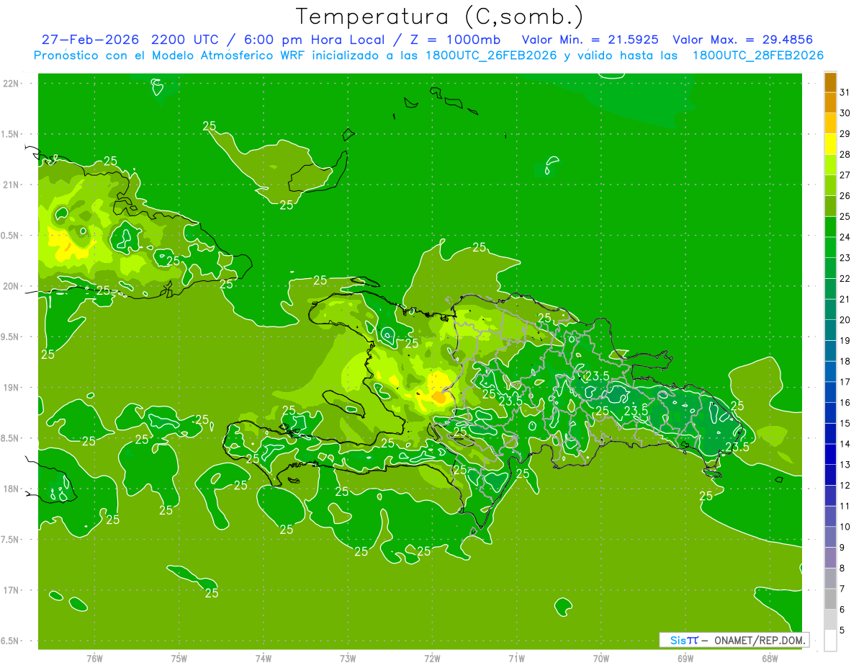864x668 pixels.
Task: Click the "73W" longitude axis label
Action: click(348, 659)
